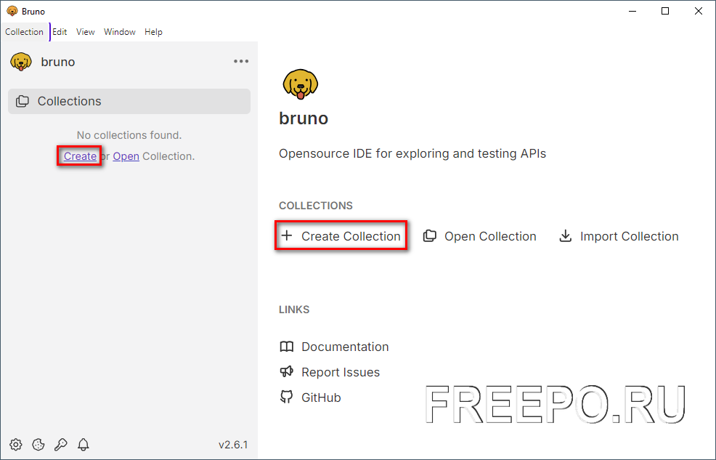
Task: Select Import Collection
Action: [x=619, y=236]
